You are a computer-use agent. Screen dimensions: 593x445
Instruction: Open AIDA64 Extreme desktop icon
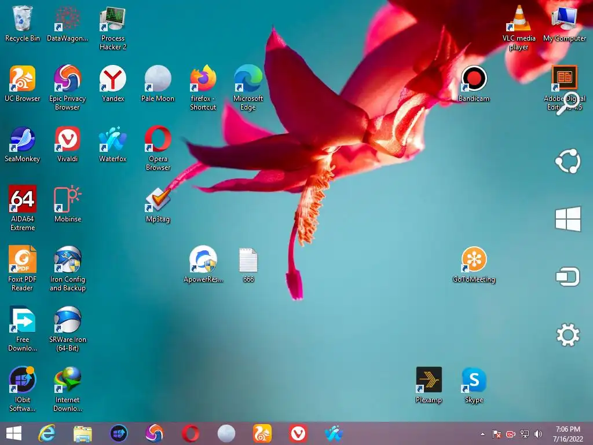23,208
